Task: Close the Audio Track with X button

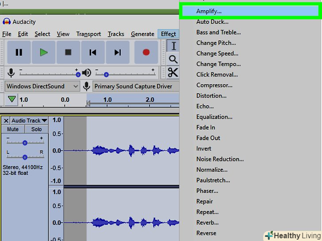Action: (x=6, y=120)
